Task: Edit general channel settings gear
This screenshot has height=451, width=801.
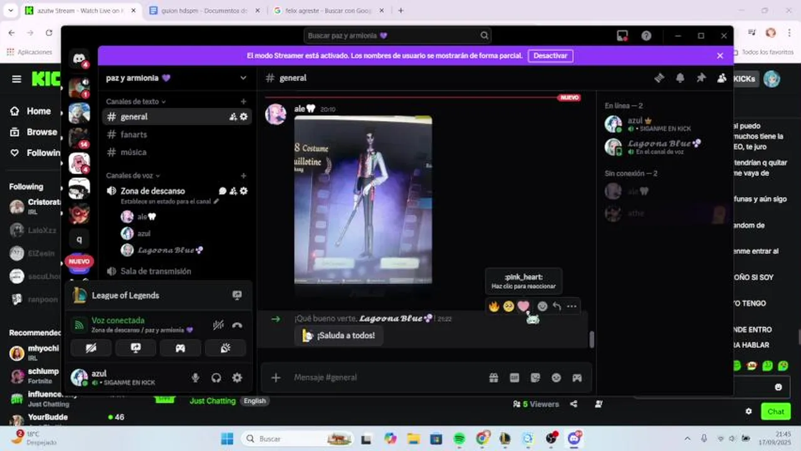Action: pos(244,117)
